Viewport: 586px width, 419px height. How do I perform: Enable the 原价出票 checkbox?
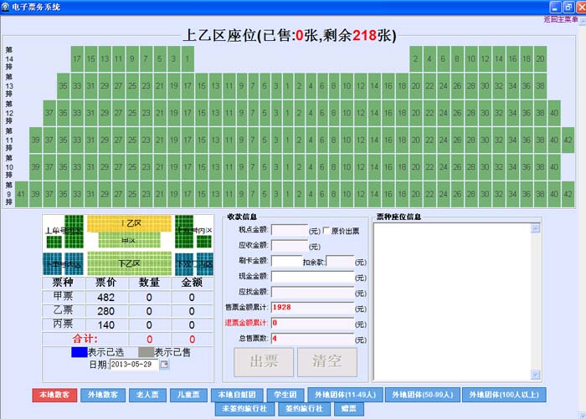tap(326, 230)
